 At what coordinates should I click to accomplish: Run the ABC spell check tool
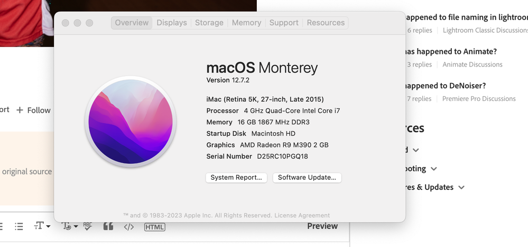coord(88,226)
